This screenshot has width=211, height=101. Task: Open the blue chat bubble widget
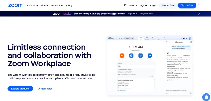coord(206,97)
